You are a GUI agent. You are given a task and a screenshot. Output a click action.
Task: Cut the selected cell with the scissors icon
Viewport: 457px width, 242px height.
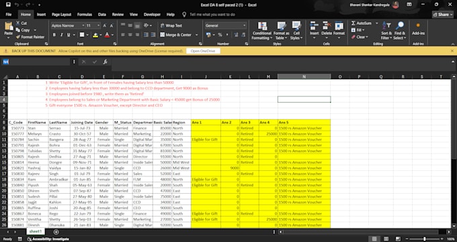click(18, 23)
